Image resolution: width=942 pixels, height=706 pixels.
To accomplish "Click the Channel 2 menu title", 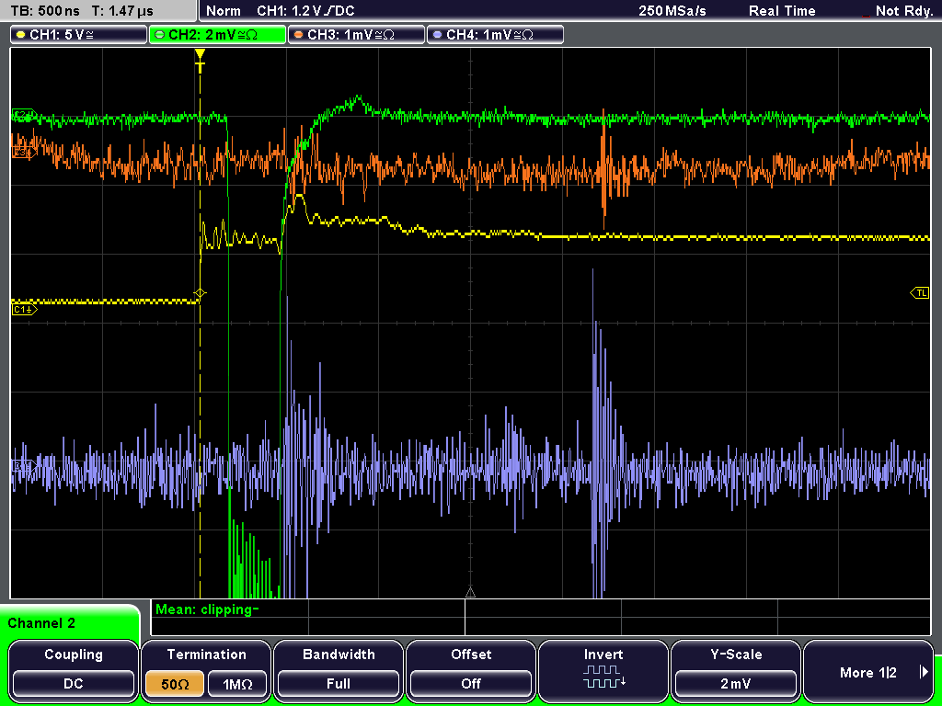I will (41, 623).
